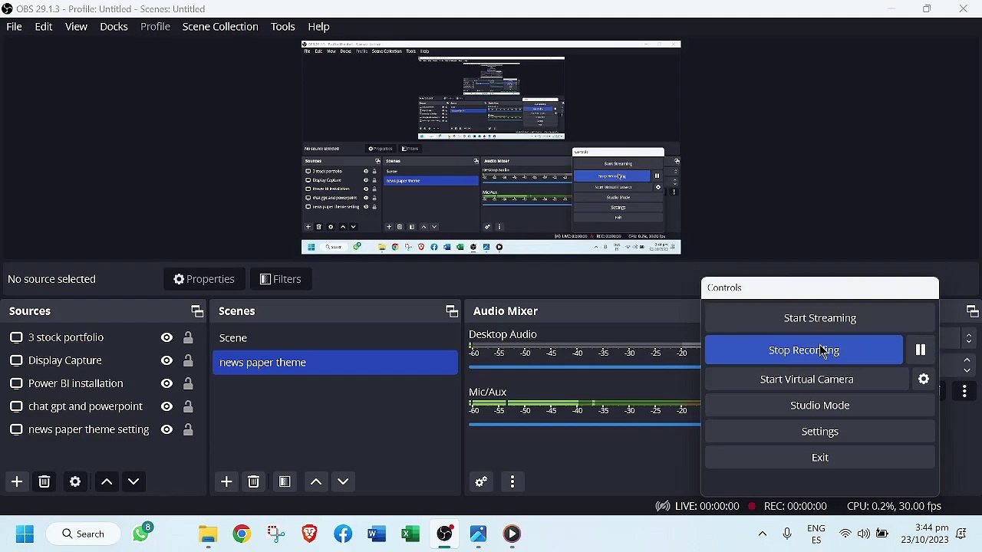Open Settings from the Controls dock

[820, 431]
